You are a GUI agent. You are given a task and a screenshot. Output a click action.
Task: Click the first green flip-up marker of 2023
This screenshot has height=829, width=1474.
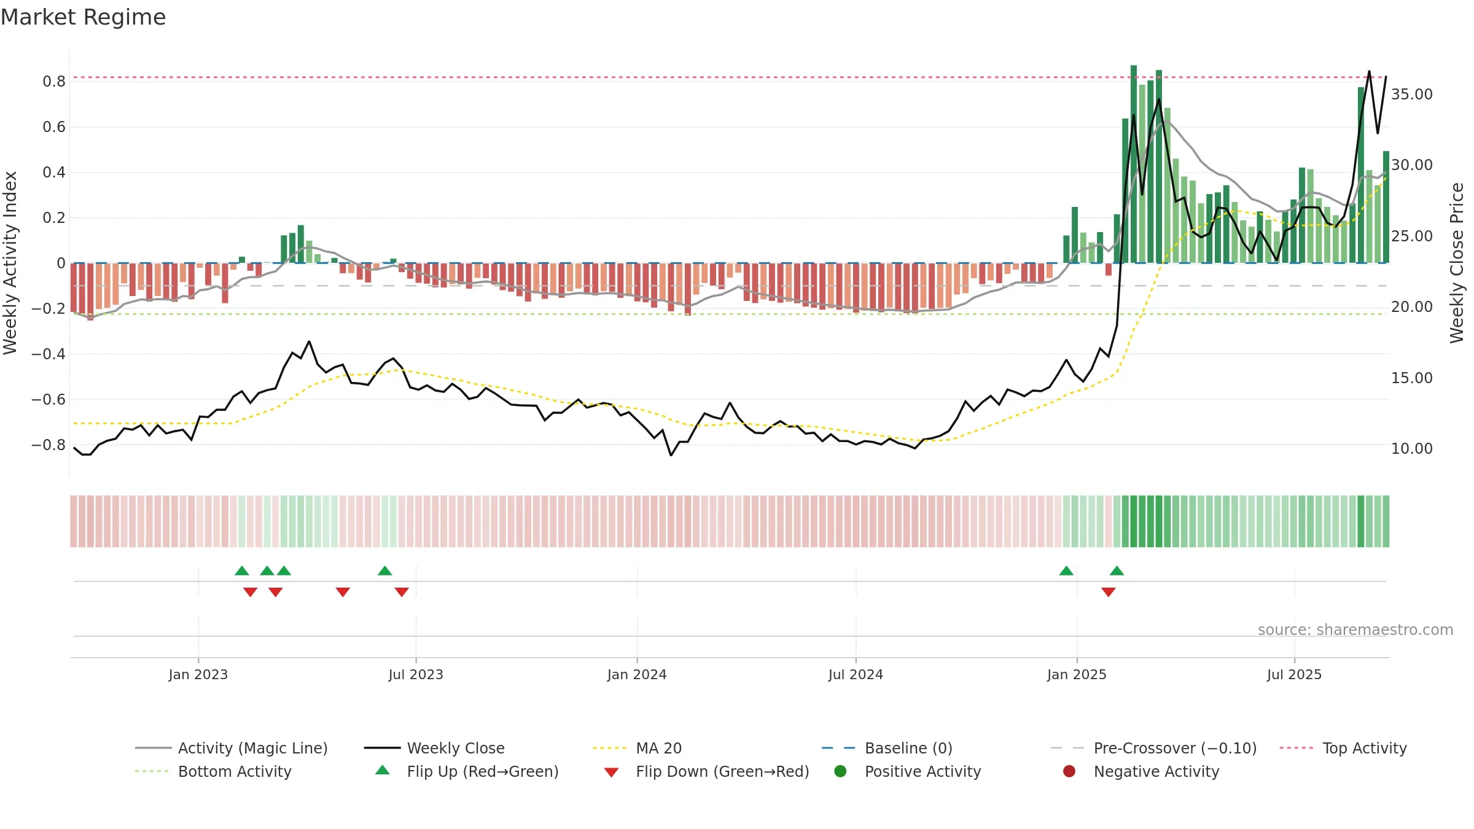click(242, 570)
